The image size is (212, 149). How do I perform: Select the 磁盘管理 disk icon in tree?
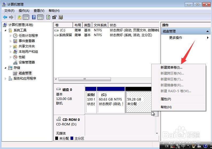pyautogui.click(x=15, y=73)
